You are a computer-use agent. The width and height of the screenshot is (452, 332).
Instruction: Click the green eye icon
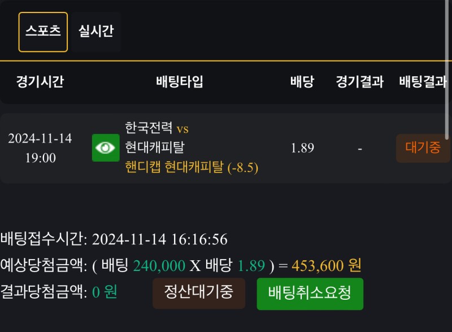(106, 148)
